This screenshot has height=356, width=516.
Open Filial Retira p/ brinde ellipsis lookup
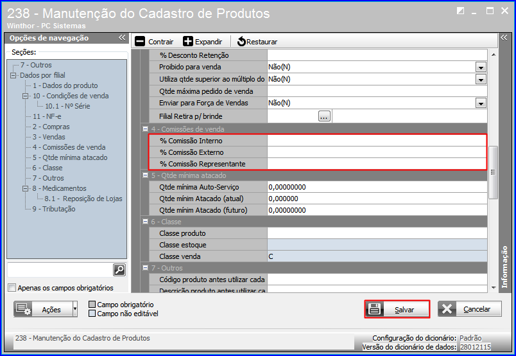pos(324,116)
